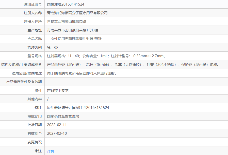Click the lightbulb icon beside 注
Screen dimensions: 228x155
tap(36, 151)
